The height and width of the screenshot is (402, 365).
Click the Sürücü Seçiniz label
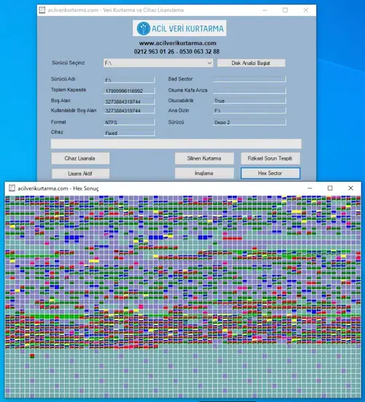click(68, 63)
